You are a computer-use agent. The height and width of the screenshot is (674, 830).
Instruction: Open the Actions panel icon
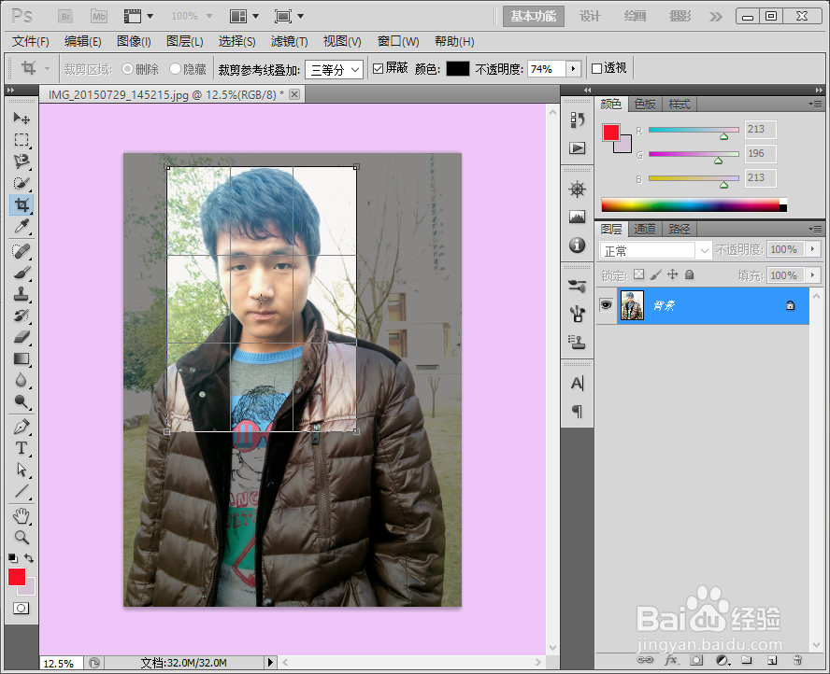click(x=577, y=148)
